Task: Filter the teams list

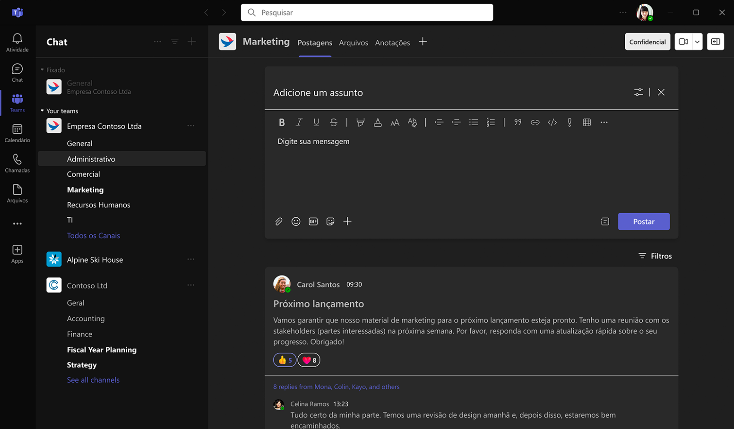Action: pos(175,42)
